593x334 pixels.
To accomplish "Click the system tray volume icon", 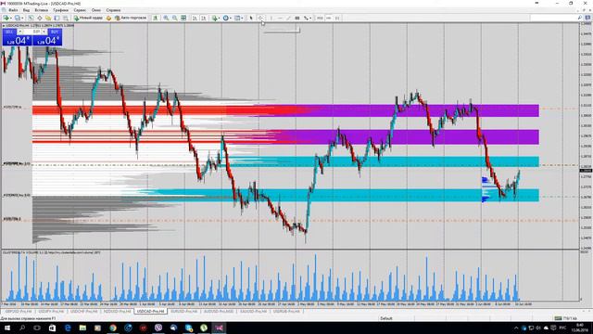I will pos(538,328).
